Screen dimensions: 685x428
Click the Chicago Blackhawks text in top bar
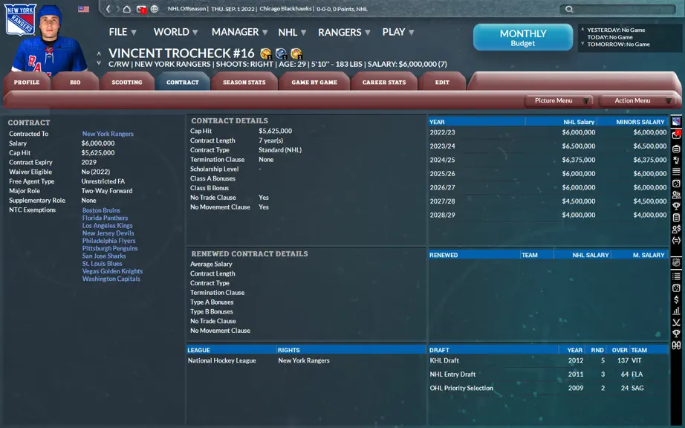[x=286, y=9]
